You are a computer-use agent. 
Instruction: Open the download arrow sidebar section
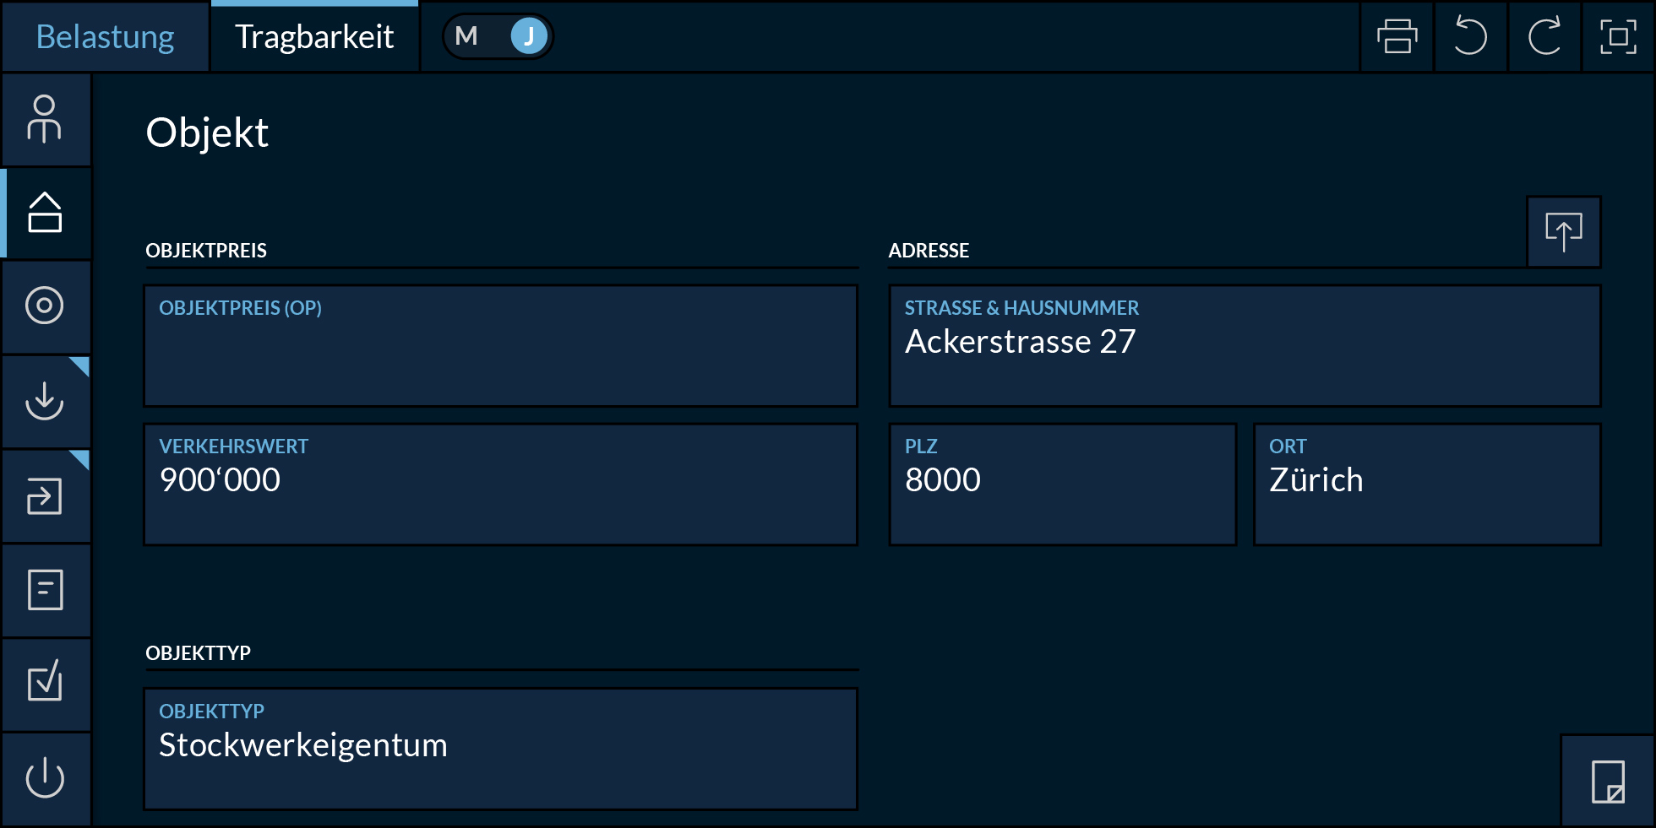(45, 401)
